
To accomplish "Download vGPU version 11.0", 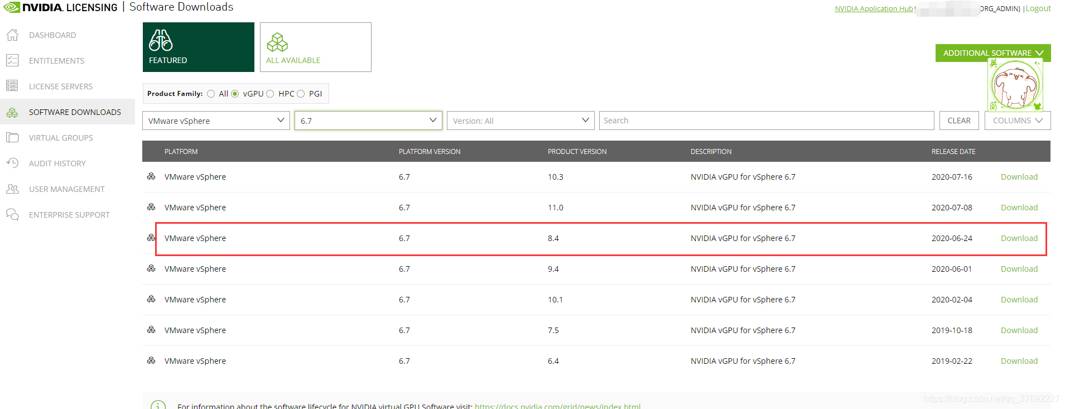I will 1019,208.
